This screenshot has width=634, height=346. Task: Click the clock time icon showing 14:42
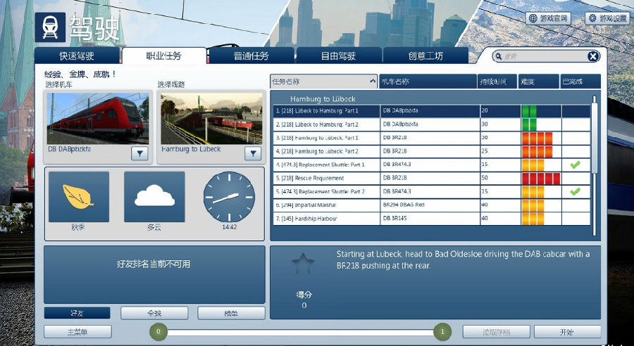(229, 197)
